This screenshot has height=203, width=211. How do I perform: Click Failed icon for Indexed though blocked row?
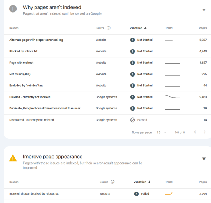pos(136,194)
